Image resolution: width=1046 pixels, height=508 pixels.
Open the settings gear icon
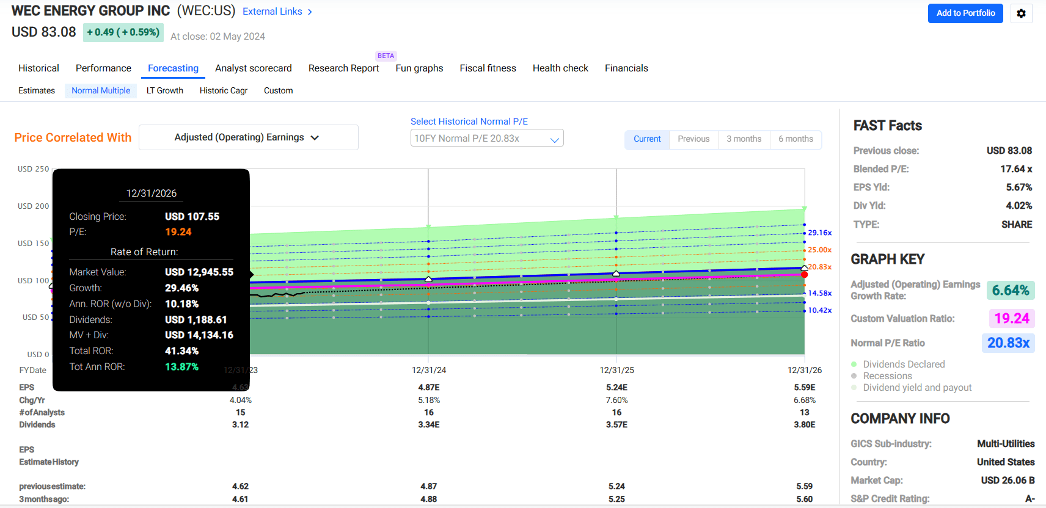click(1021, 13)
